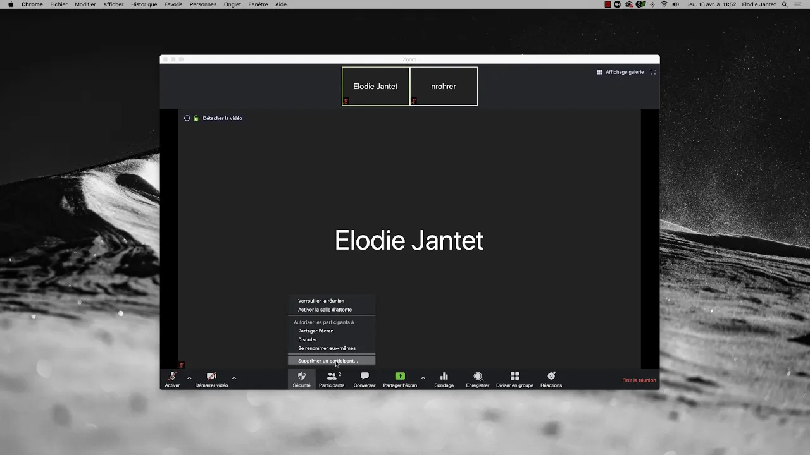Open the Aide menu
The height and width of the screenshot is (455, 810).
tap(281, 4)
